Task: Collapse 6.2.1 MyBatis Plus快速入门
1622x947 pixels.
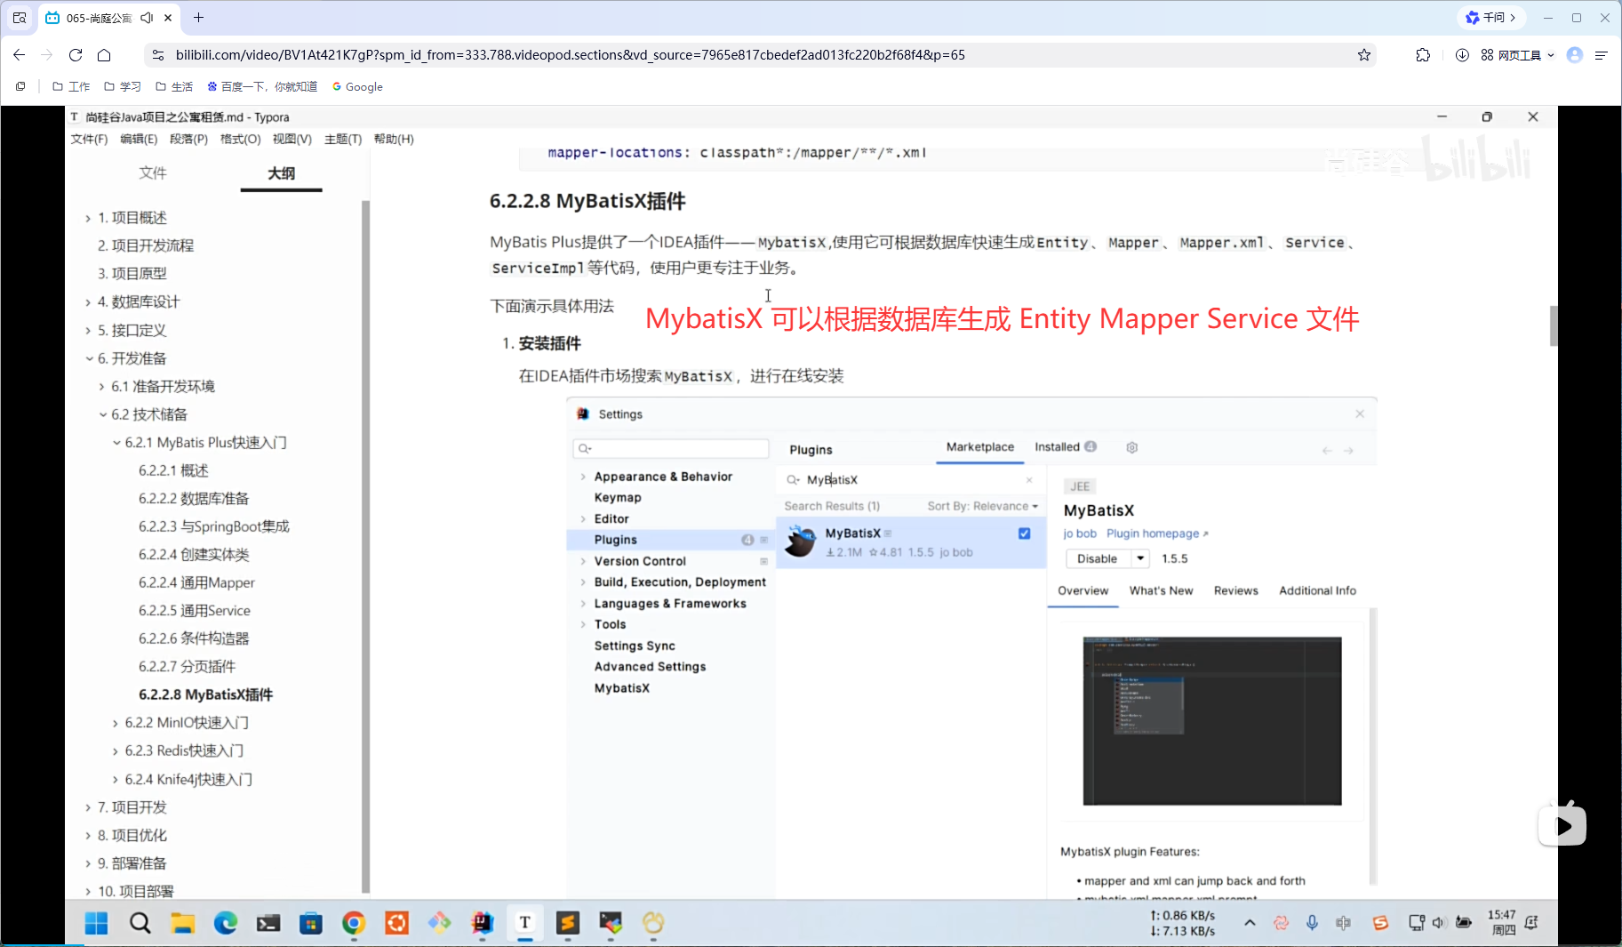Action: (116, 443)
